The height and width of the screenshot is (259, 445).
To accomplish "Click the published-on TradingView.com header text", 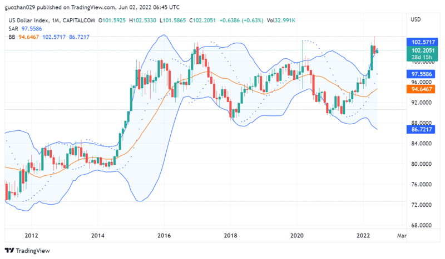I will (x=92, y=7).
